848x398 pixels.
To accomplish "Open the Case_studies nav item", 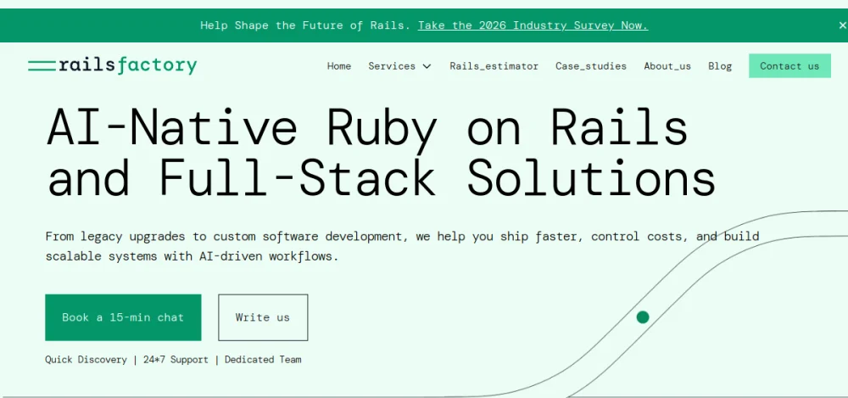I will point(590,66).
